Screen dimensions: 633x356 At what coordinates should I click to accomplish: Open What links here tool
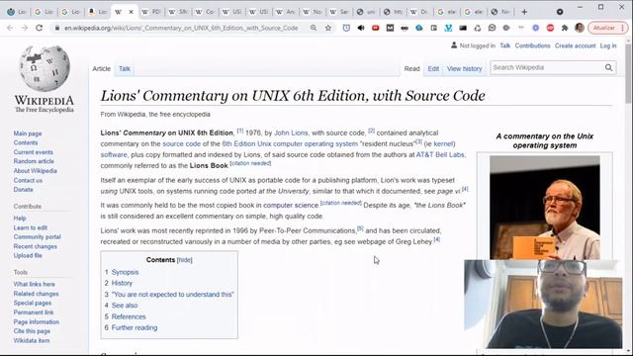[x=34, y=284]
